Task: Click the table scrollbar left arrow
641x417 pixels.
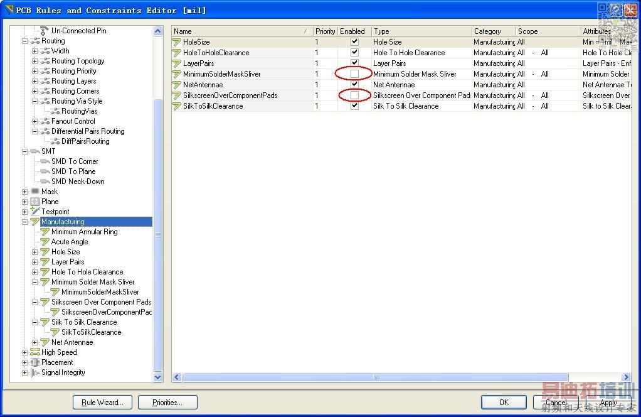Action: pos(177,377)
